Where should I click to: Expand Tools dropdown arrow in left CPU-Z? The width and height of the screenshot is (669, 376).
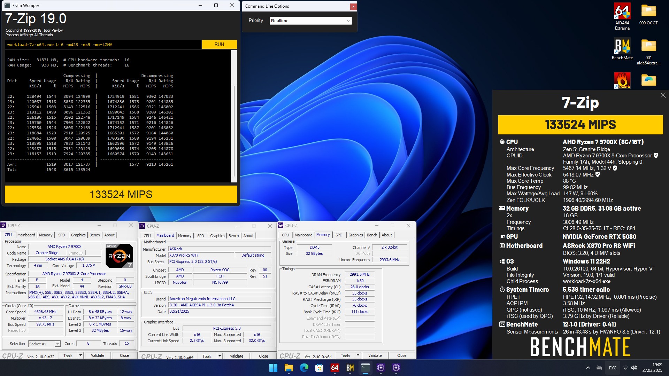[x=80, y=355]
